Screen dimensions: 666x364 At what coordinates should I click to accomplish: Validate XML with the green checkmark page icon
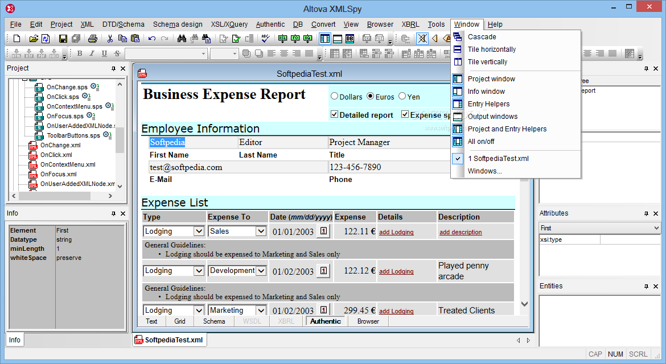click(236, 39)
